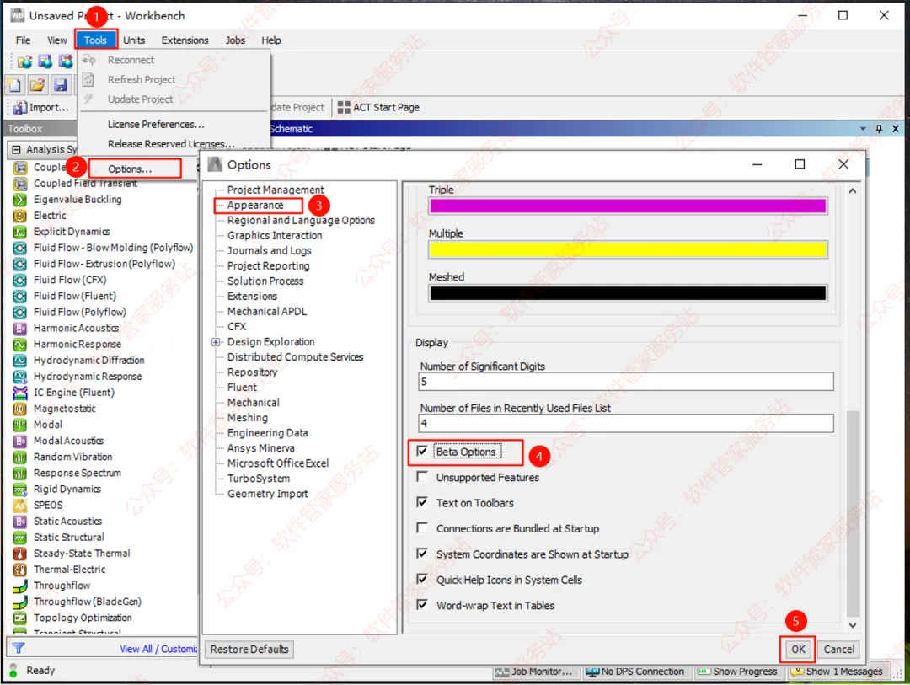Collapse the Analysis Systems toolbox group
Viewport: 910px width, 685px height.
point(16,149)
